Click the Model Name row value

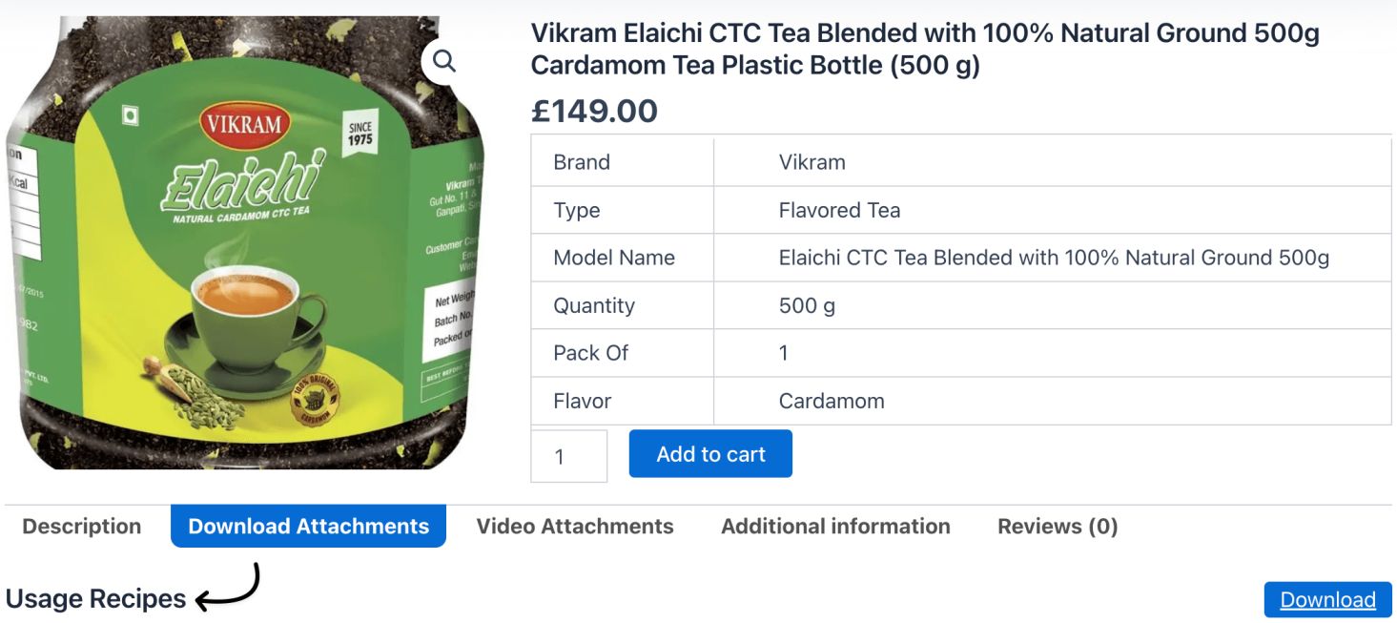pos(1054,258)
